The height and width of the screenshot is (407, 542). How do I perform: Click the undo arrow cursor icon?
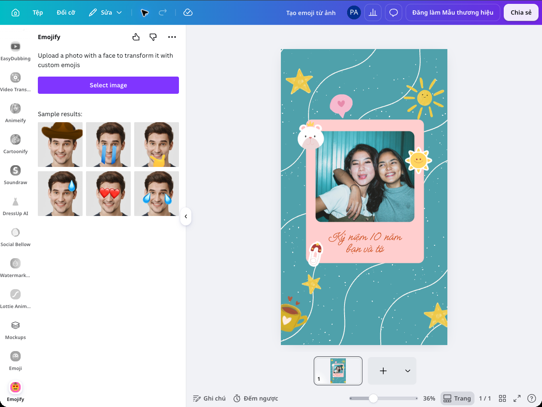(145, 12)
